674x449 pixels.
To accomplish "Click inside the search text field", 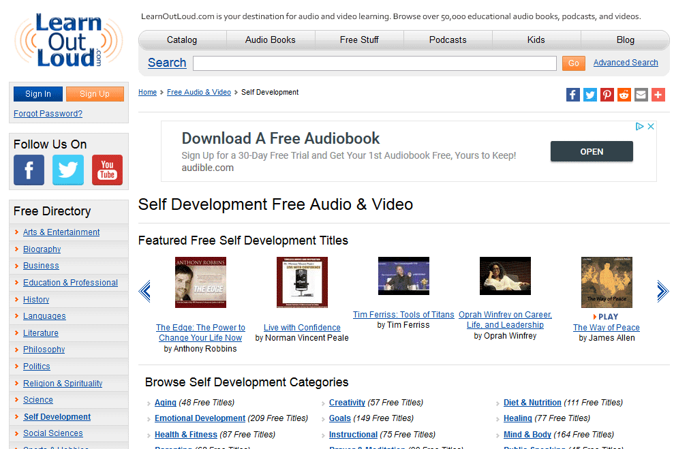I will coord(374,63).
